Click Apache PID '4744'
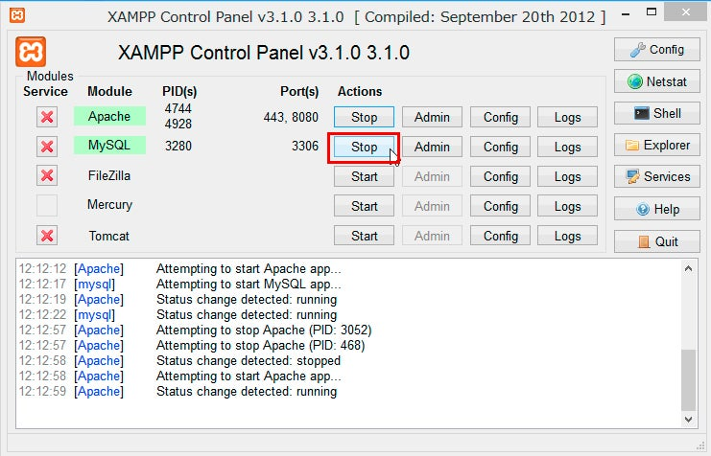 click(178, 108)
